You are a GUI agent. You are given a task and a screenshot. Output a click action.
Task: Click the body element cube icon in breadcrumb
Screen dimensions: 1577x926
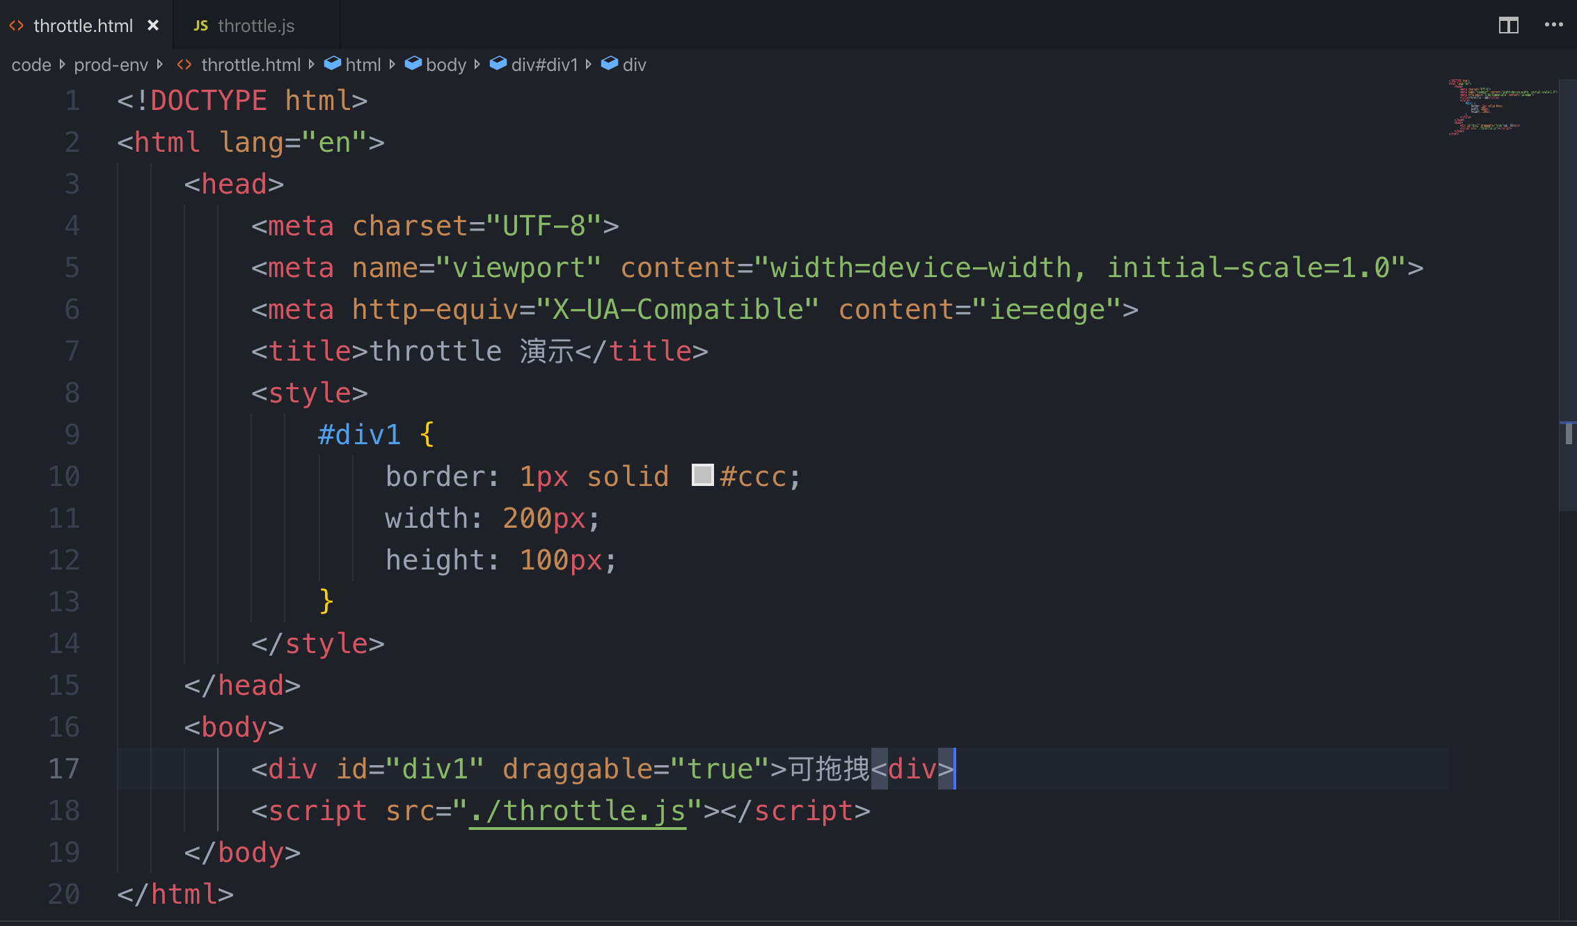[x=413, y=64]
